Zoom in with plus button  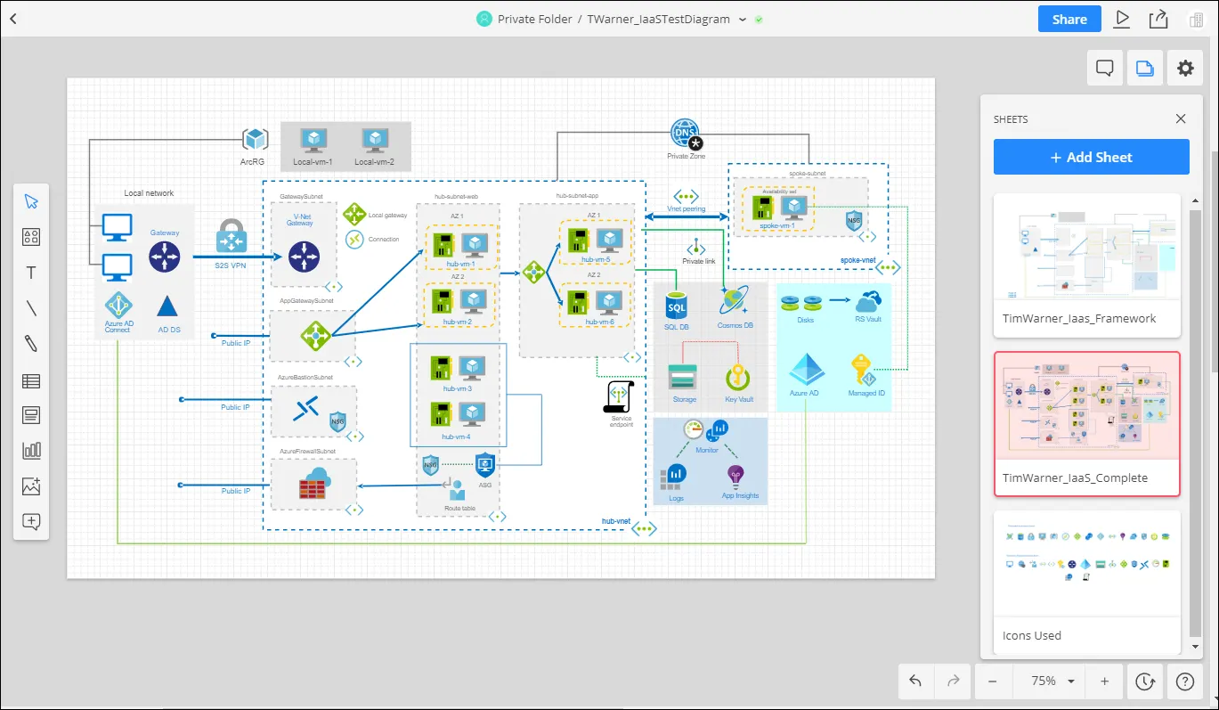coord(1104,681)
